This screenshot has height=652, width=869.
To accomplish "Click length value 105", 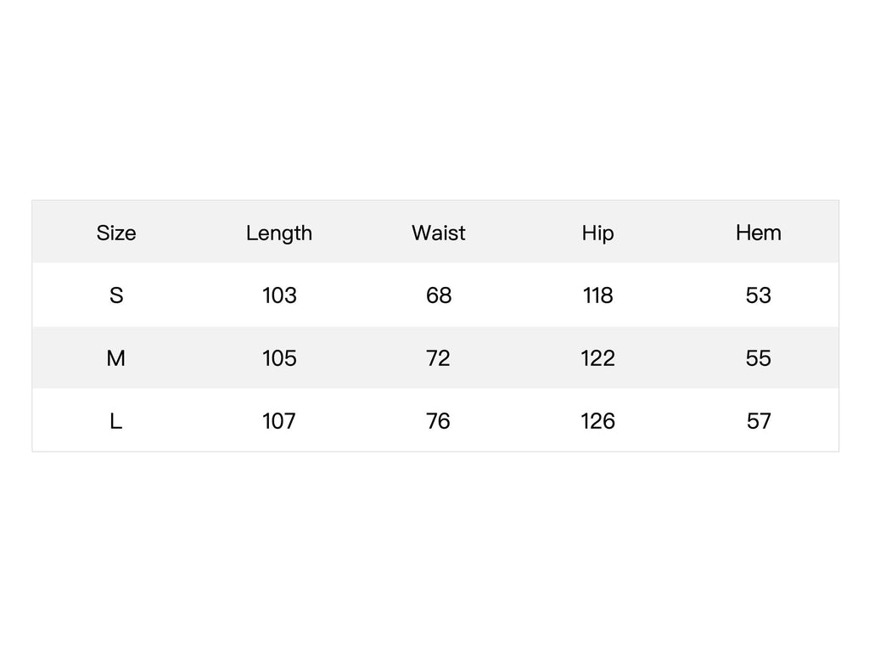I will [x=279, y=358].
